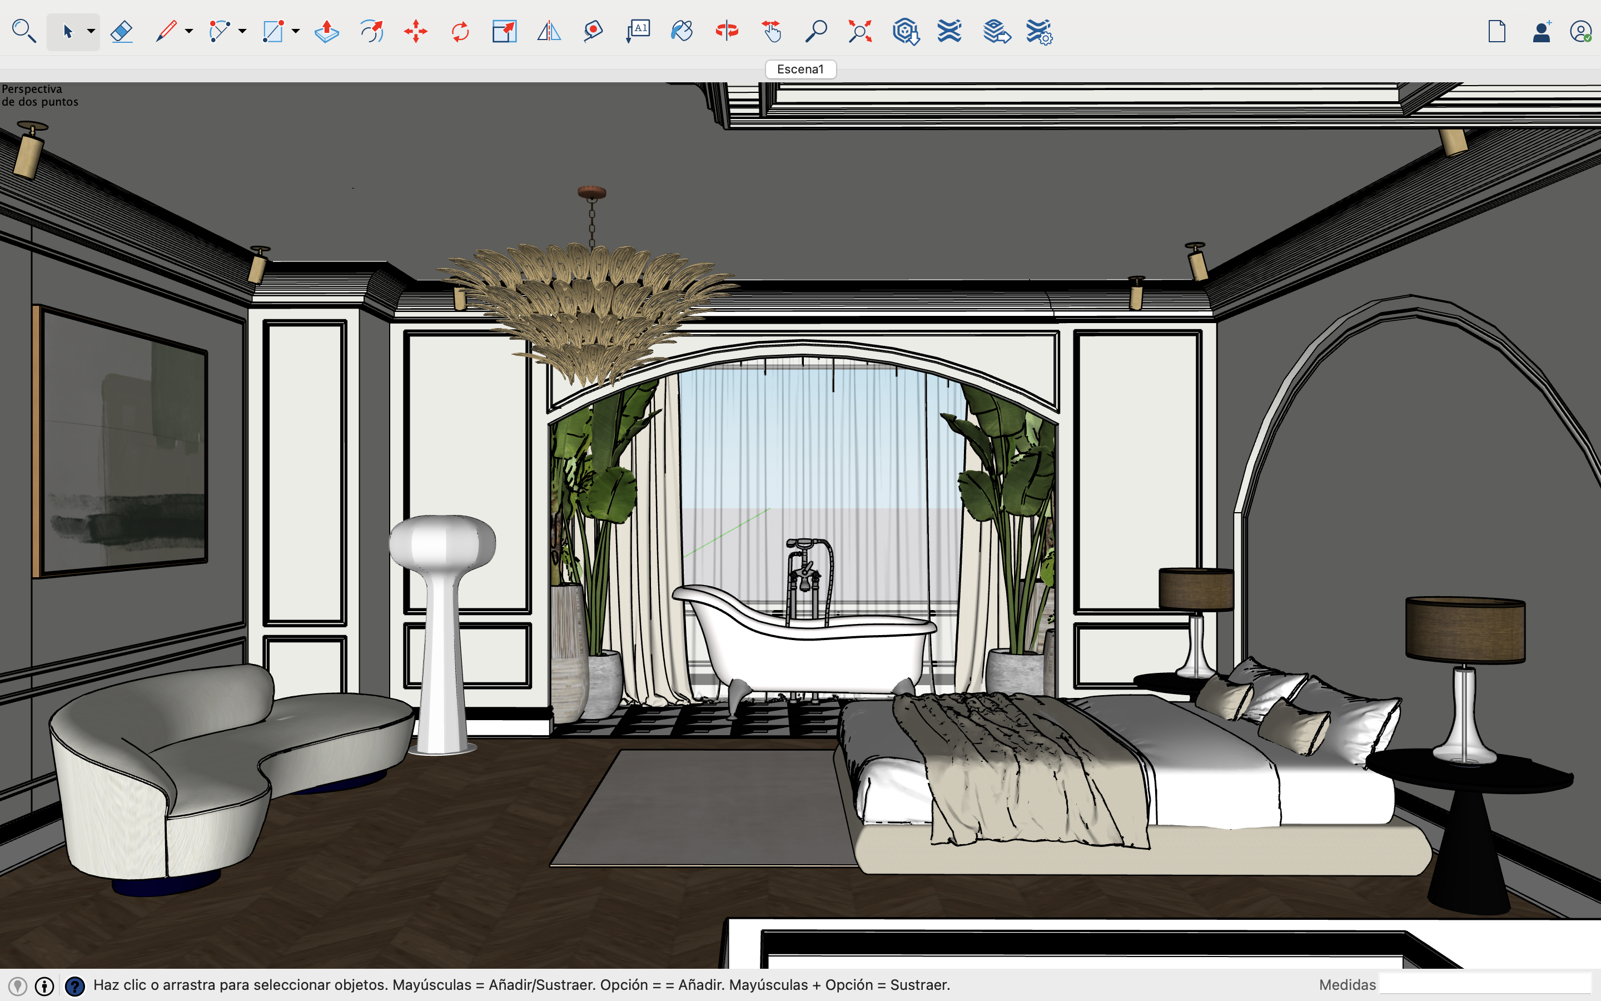Expand the pencil Line tool dropdown
Viewport: 1601px width, 1001px height.
[189, 31]
